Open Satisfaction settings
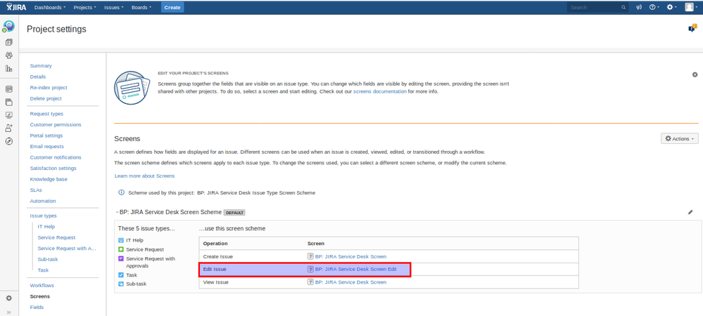703x316 pixels. [53, 169]
